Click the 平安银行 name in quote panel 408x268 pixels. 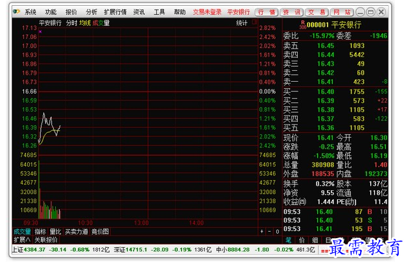(346, 25)
